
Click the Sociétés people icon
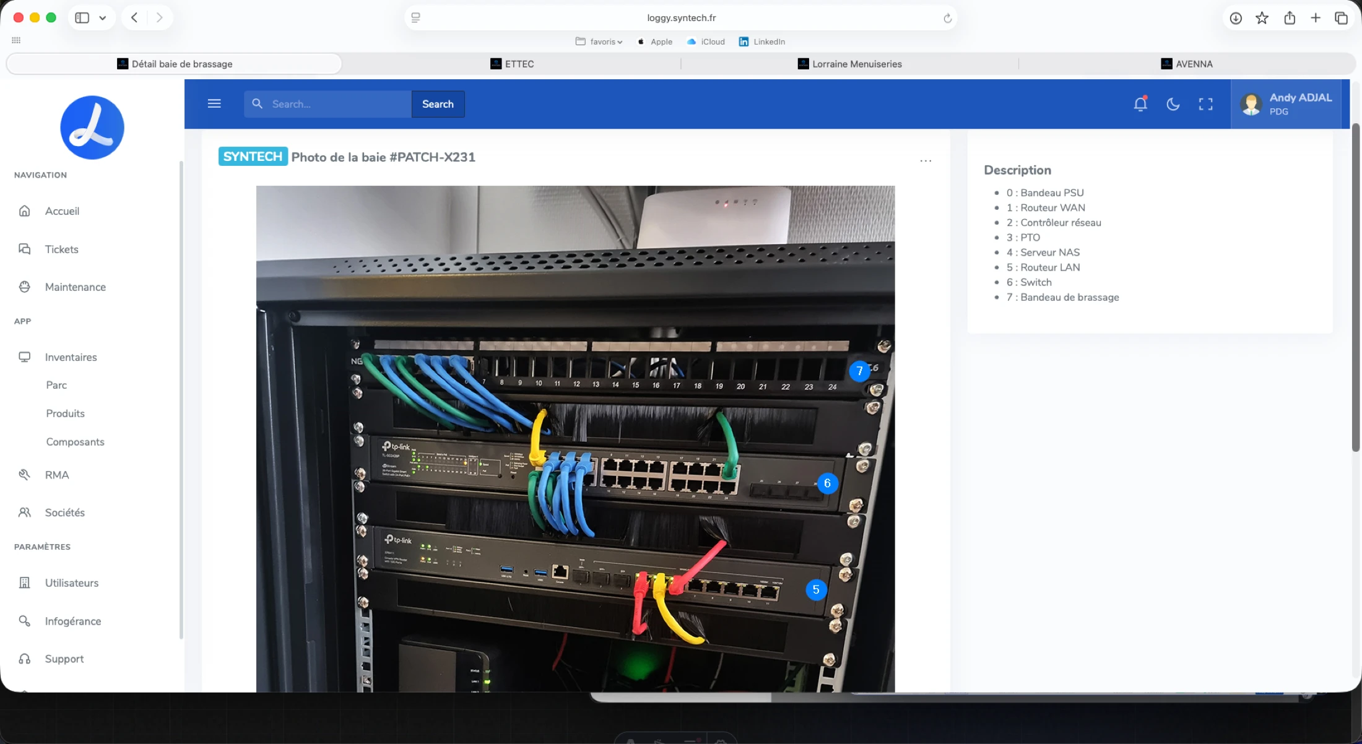[25, 513]
